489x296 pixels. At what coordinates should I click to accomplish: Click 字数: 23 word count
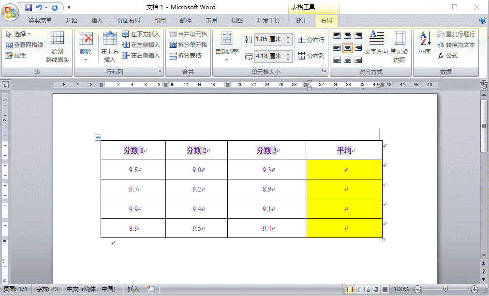click(47, 289)
